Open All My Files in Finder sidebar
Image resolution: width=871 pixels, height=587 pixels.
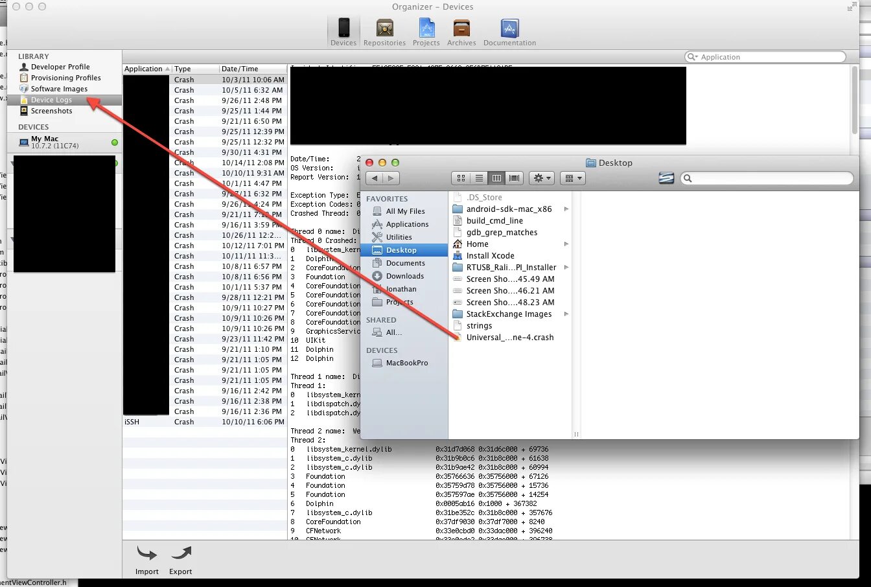(404, 211)
